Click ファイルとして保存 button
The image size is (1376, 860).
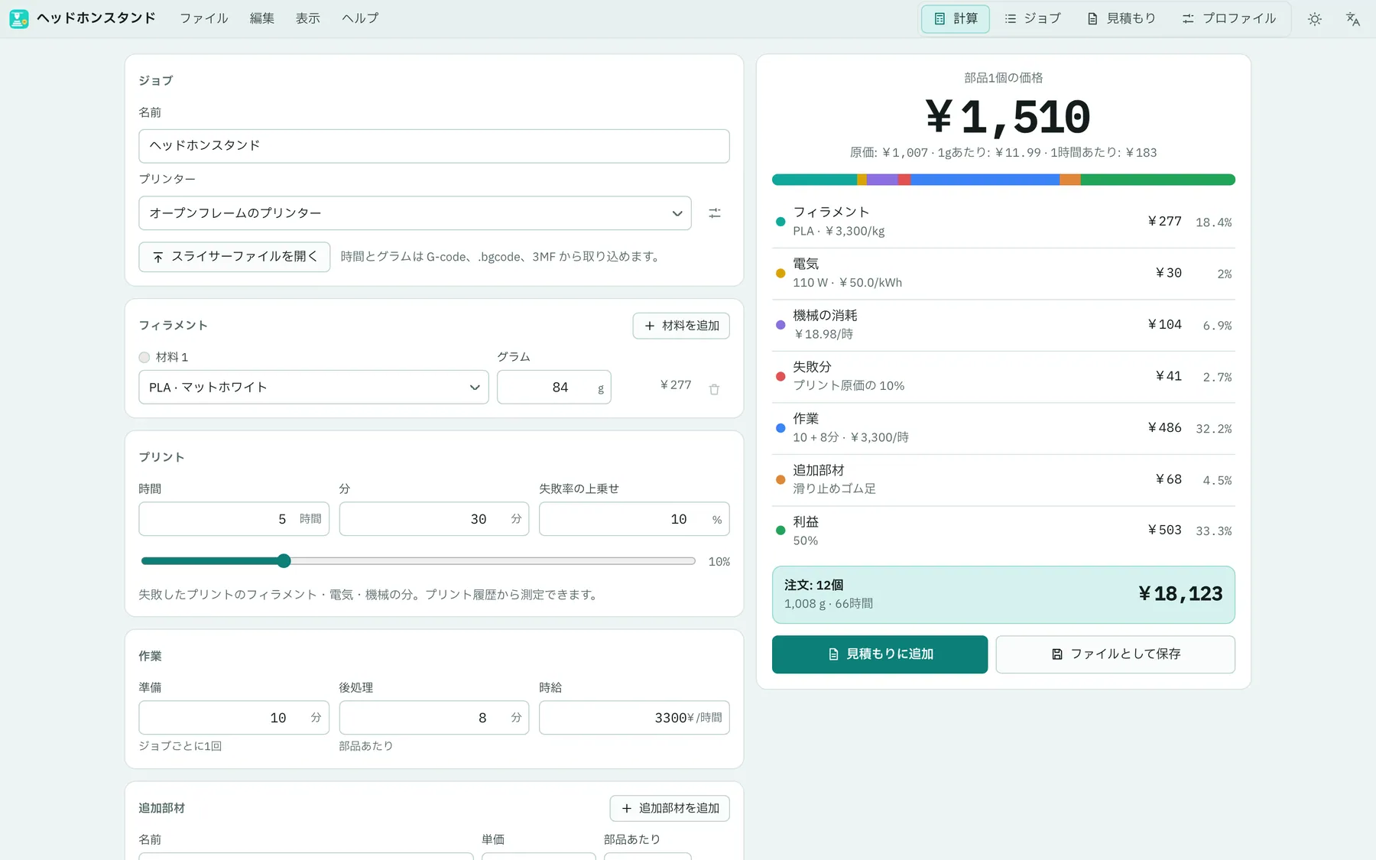point(1115,654)
